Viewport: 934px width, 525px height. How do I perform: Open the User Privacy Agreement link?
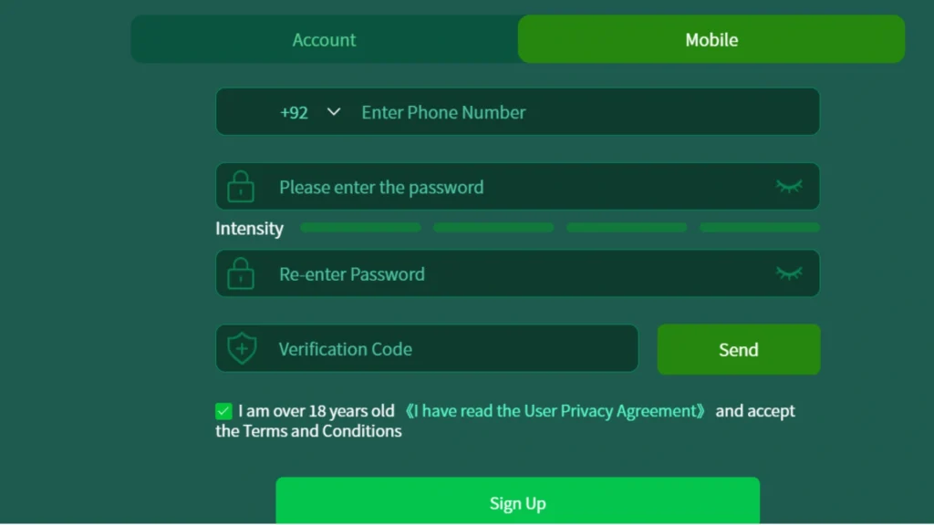[555, 411]
